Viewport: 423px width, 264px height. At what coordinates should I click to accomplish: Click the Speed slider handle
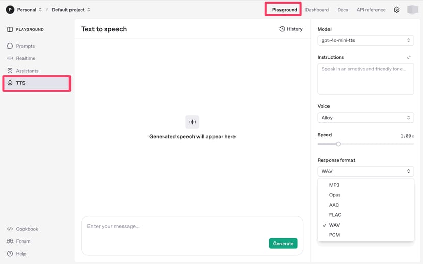click(x=338, y=144)
